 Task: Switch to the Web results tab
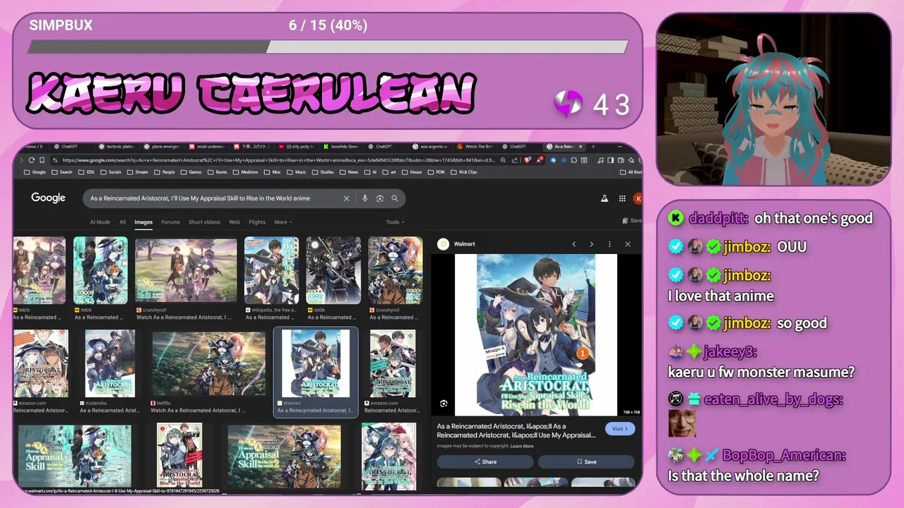tap(234, 222)
